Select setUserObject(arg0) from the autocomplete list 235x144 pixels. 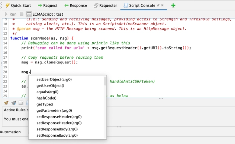pyautogui.click(x=54, y=79)
